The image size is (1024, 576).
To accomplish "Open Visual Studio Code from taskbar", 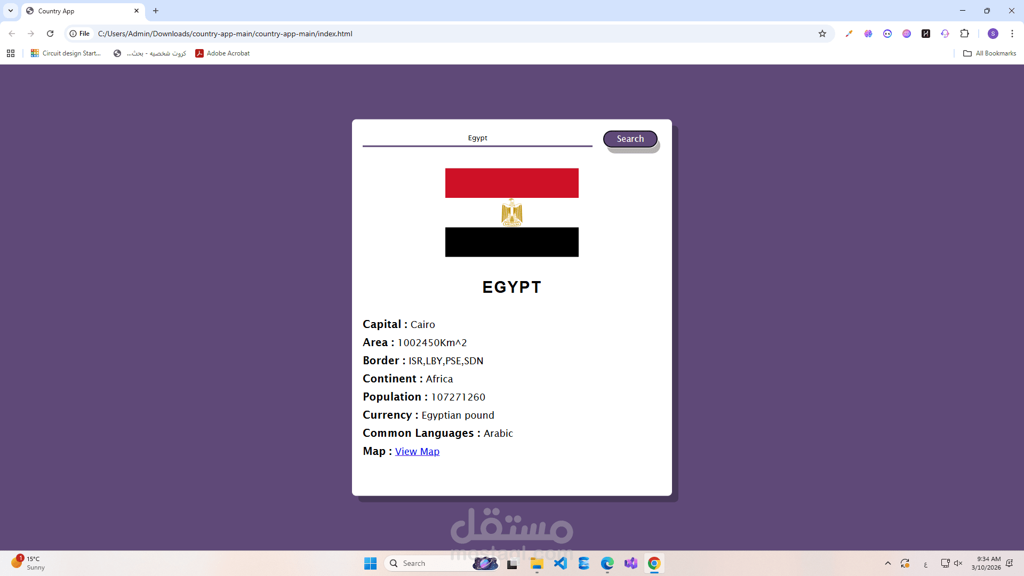I will pyautogui.click(x=561, y=563).
